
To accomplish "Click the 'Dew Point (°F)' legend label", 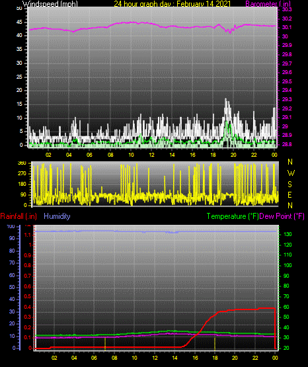I will click(x=282, y=216).
